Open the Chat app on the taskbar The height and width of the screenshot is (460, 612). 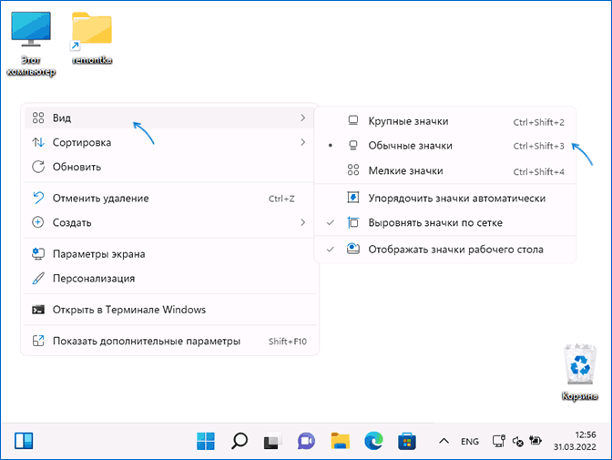(x=306, y=441)
